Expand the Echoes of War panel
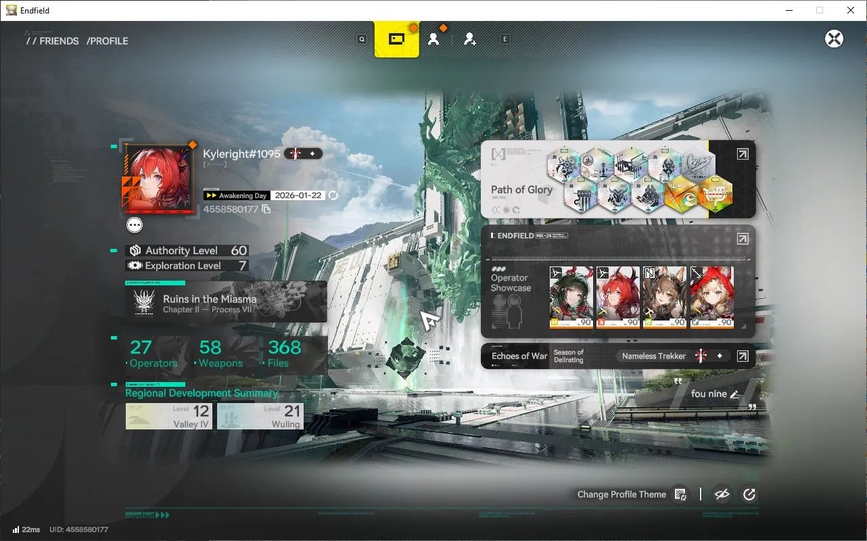This screenshot has height=541, width=867. (743, 356)
